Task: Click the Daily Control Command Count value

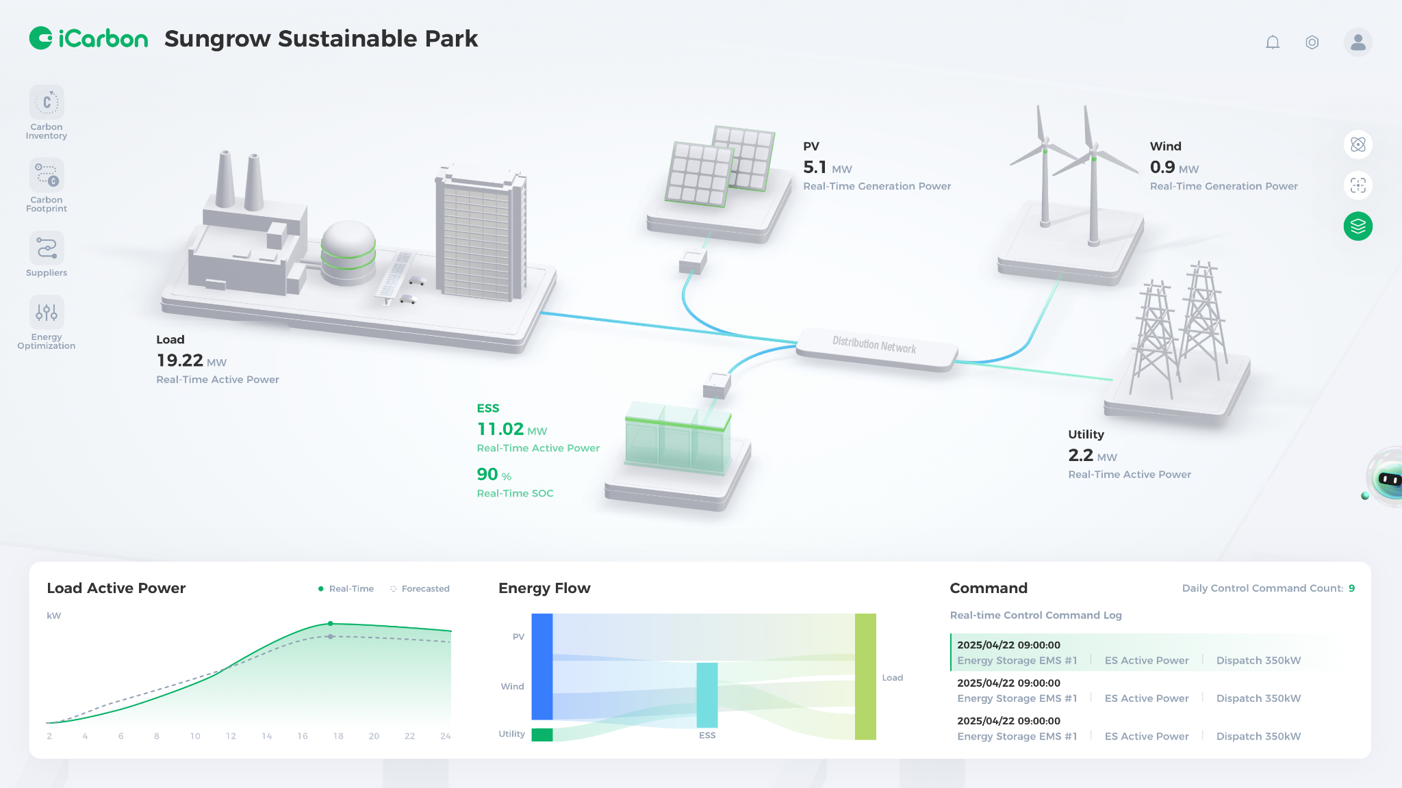Action: point(1351,588)
